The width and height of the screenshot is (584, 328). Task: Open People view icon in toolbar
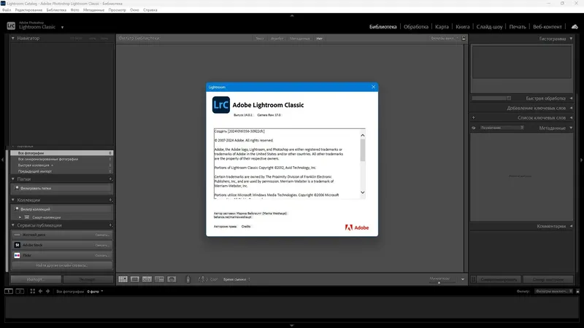(172, 279)
